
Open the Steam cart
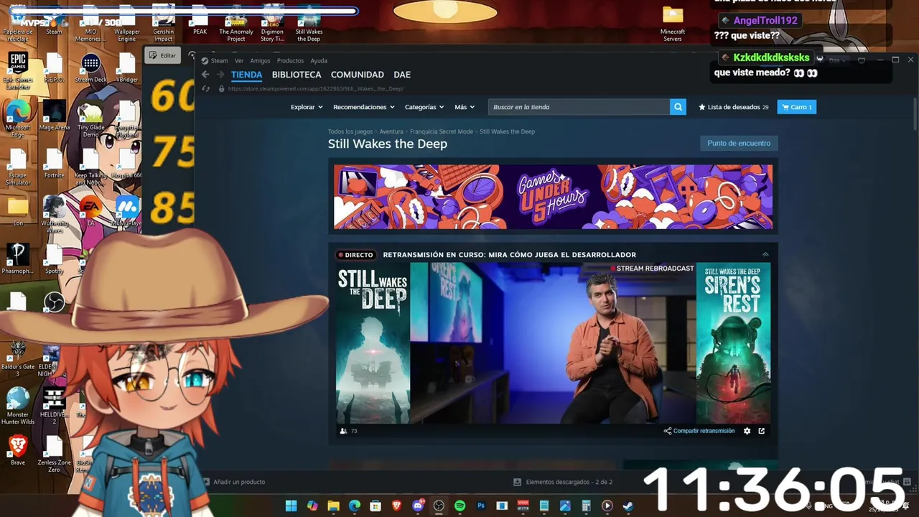coord(796,107)
